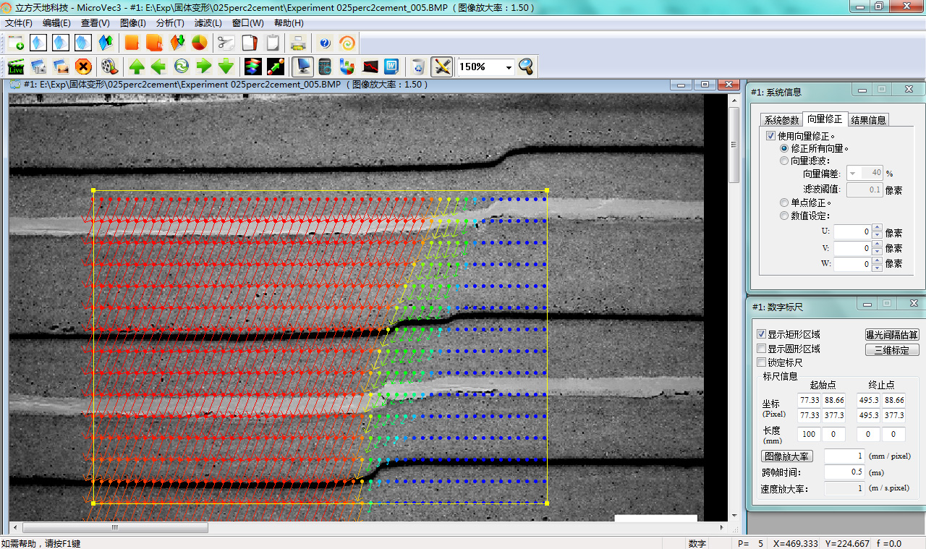This screenshot has width=926, height=549.
Task: Select 数值设定 radio button
Action: (x=784, y=216)
